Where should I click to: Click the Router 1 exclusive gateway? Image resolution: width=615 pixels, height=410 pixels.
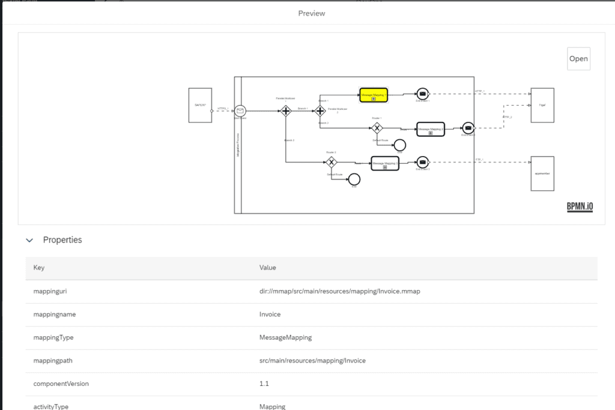pos(377,128)
